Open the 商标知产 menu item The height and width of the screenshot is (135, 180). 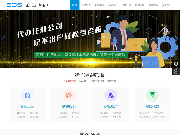pos(113,5)
